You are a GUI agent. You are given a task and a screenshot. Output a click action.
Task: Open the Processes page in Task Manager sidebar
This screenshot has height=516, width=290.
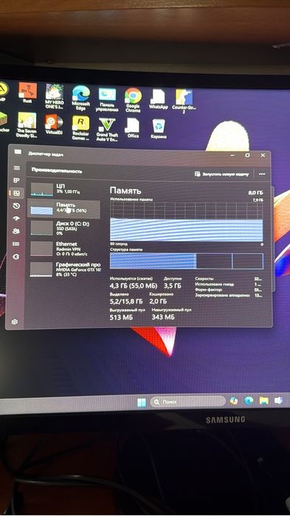coord(16,180)
